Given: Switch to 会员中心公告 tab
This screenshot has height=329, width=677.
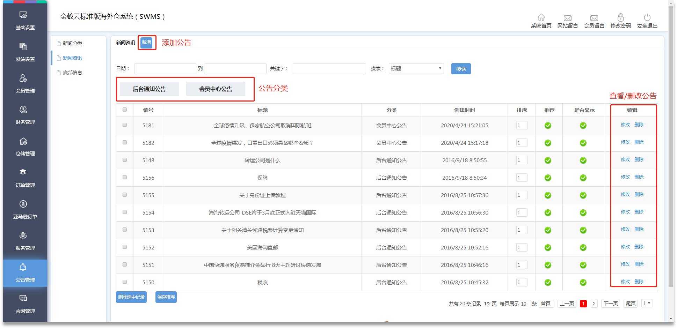Looking at the screenshot, I should pyautogui.click(x=216, y=89).
